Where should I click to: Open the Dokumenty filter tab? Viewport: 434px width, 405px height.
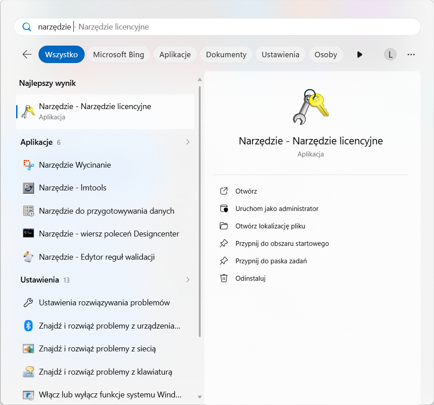click(x=226, y=55)
